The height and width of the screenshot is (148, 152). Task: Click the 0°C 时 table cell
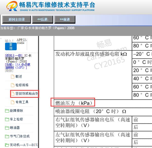click(x=142, y=63)
